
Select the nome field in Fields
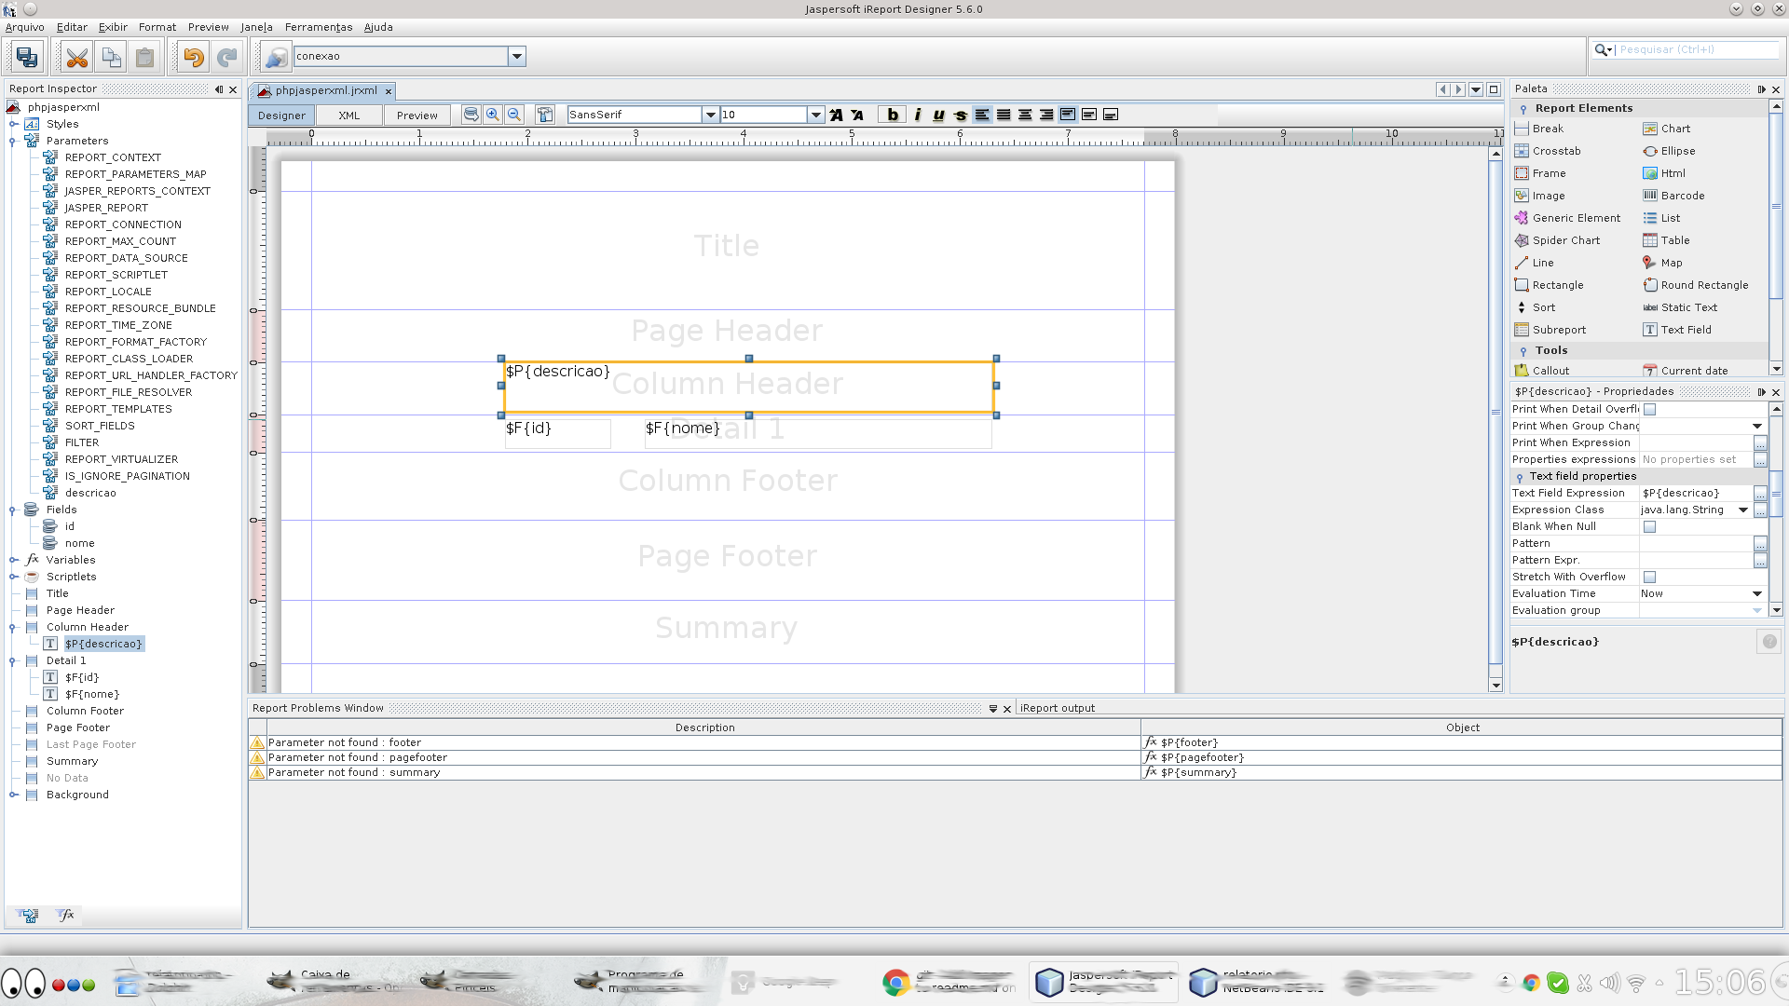(x=79, y=543)
